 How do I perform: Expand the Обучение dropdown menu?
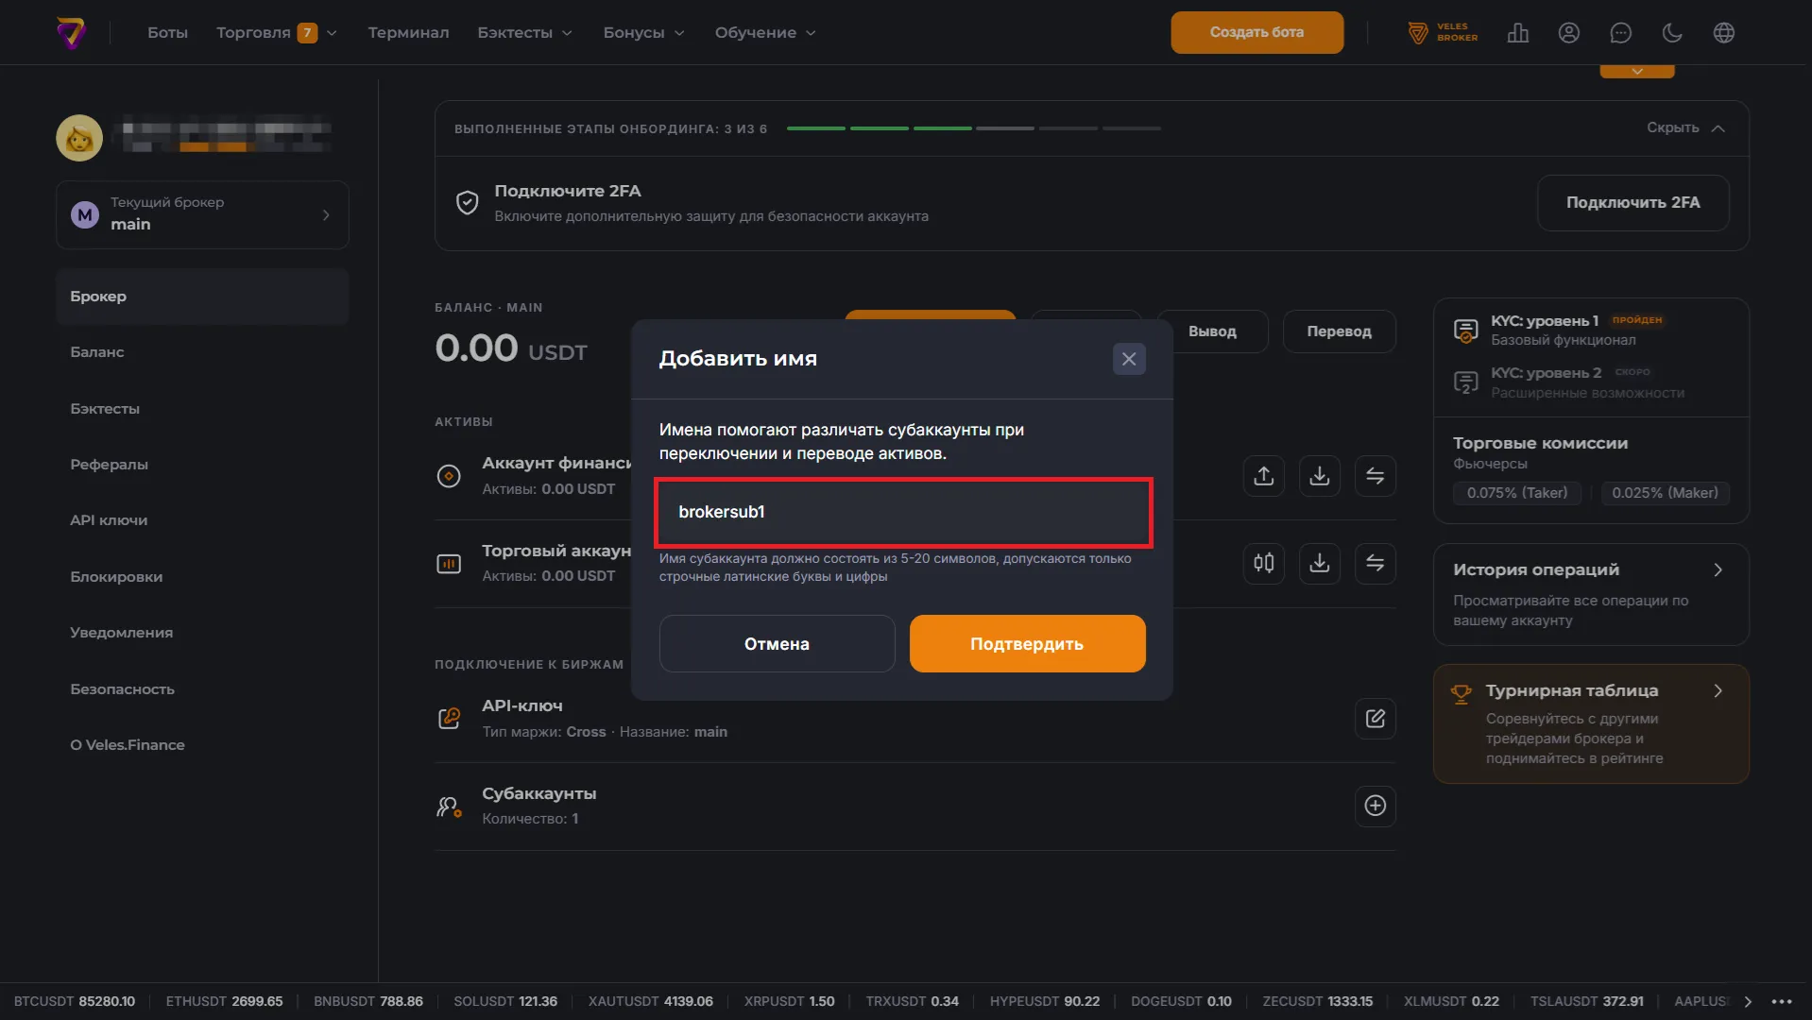765,33
